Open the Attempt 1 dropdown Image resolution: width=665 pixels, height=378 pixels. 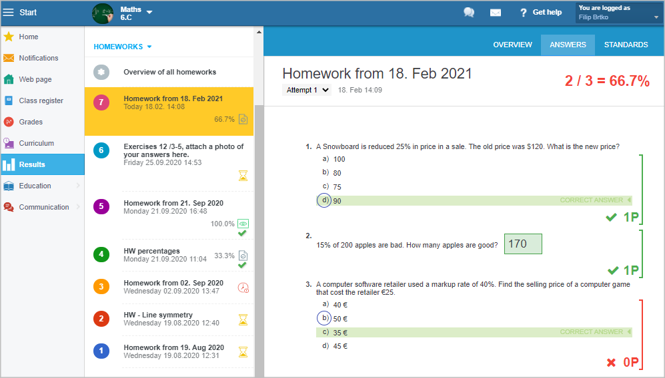coord(307,90)
